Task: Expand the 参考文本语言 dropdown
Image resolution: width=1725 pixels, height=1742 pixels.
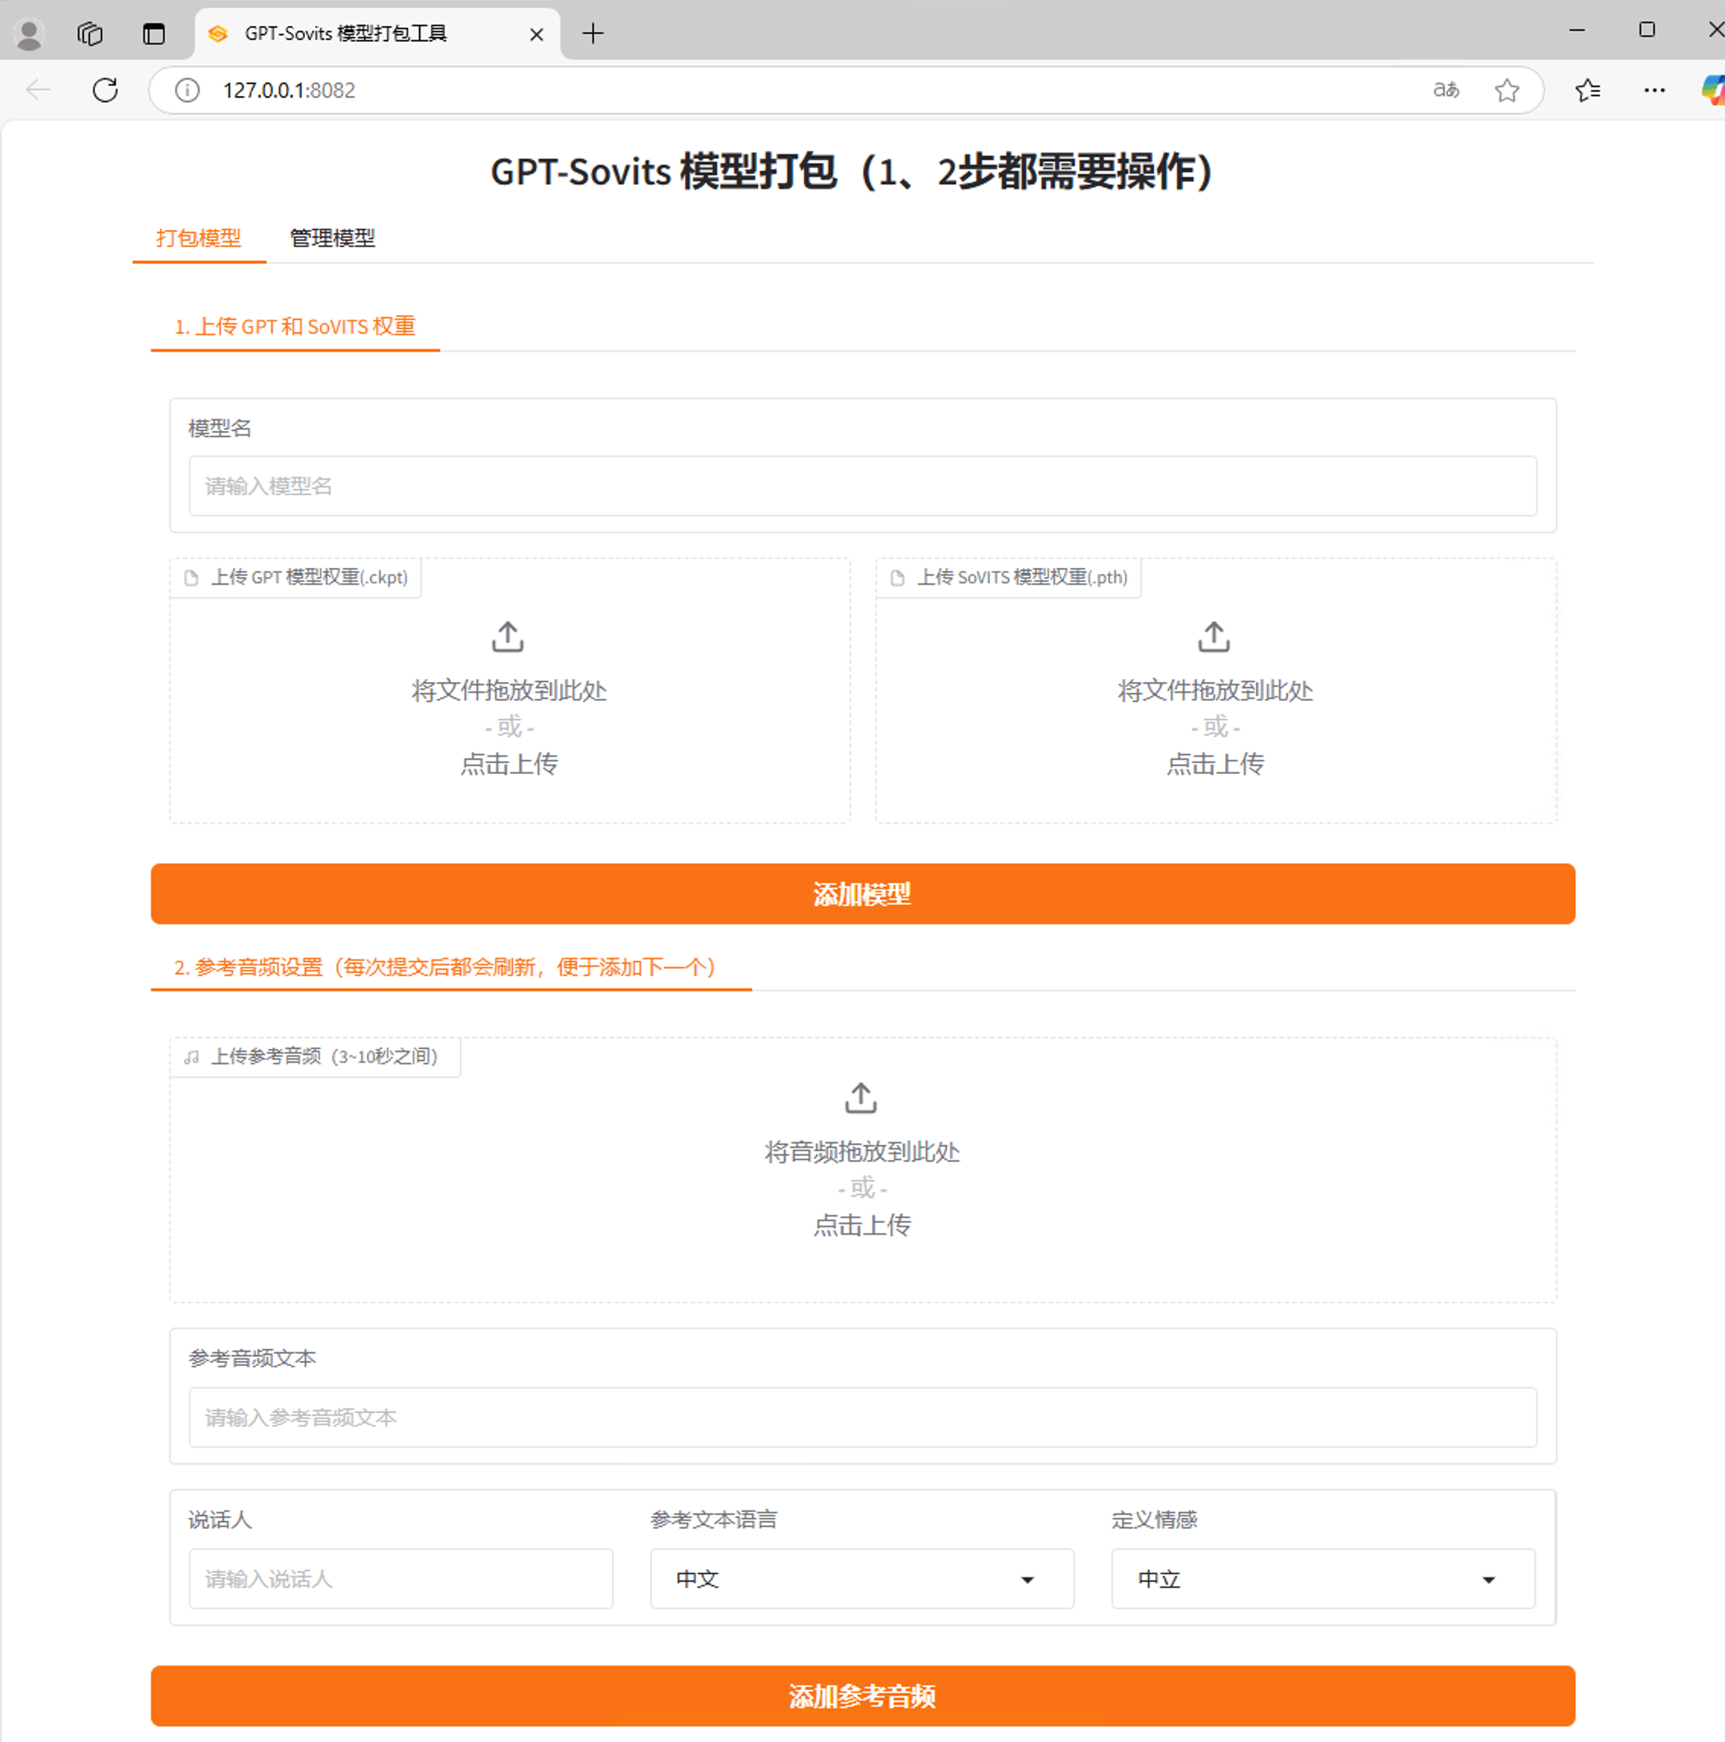Action: click(x=861, y=1579)
